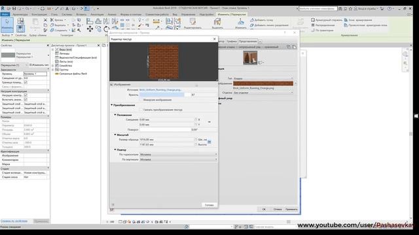Click Add Point (Добавить точку) tool
This screenshot has width=419, height=235.
(262, 20)
